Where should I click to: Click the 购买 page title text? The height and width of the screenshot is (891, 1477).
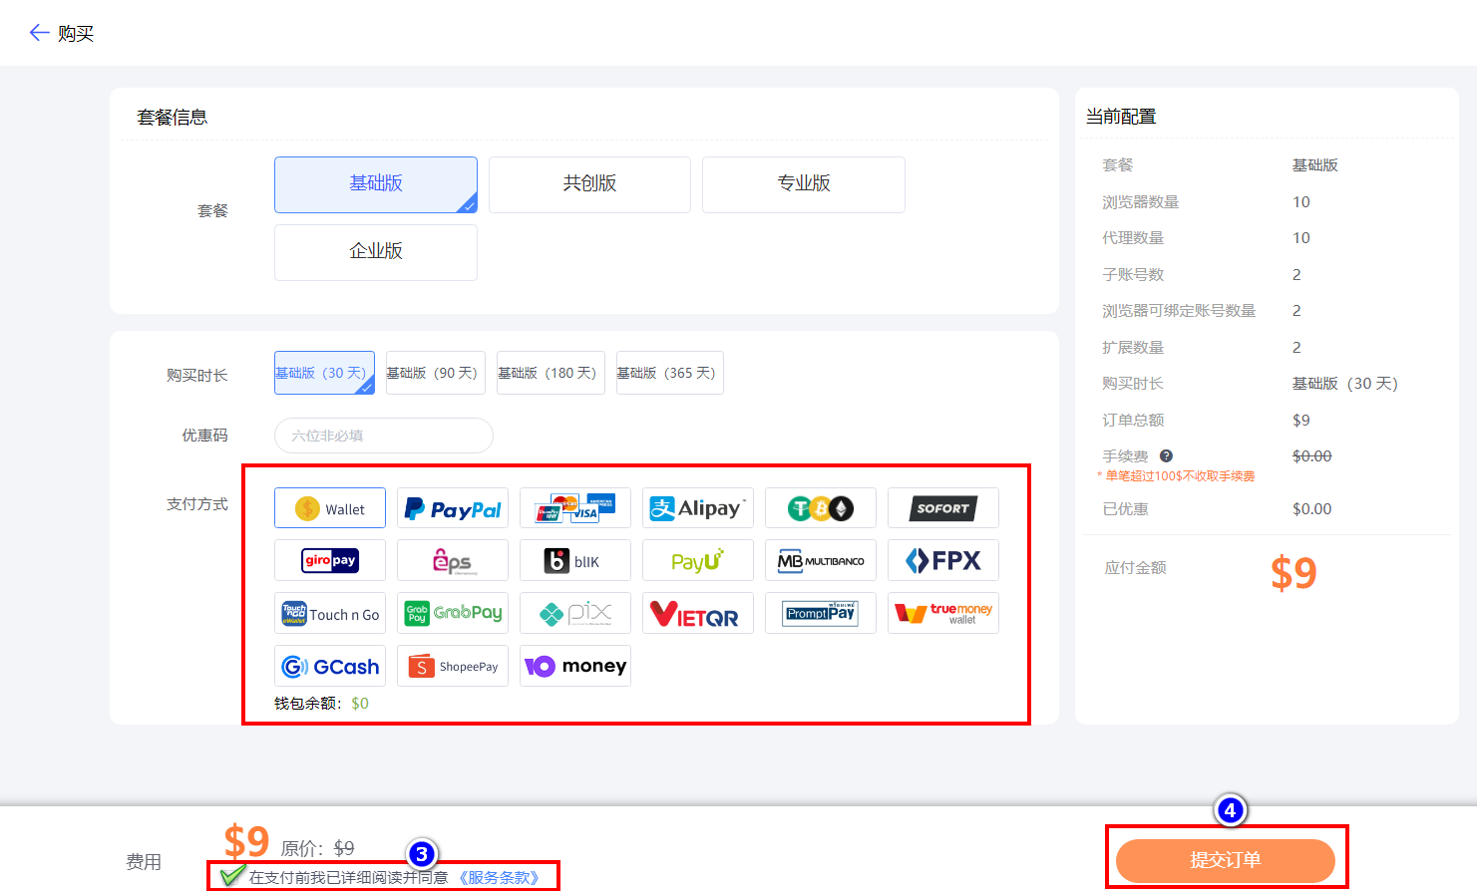pos(76,33)
